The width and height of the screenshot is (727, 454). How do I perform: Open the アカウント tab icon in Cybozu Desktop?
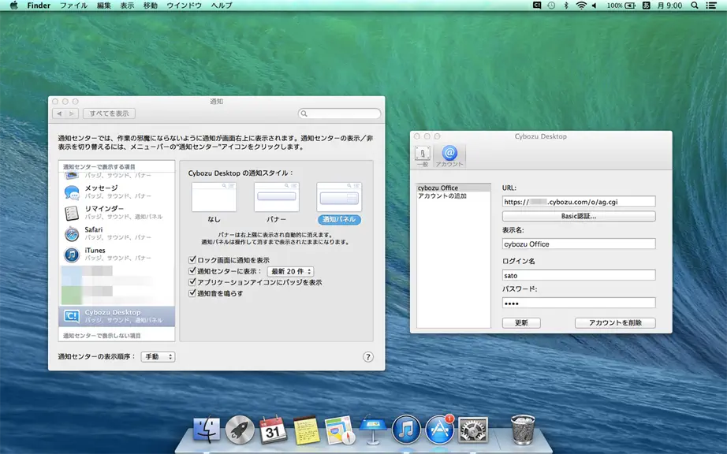449,156
